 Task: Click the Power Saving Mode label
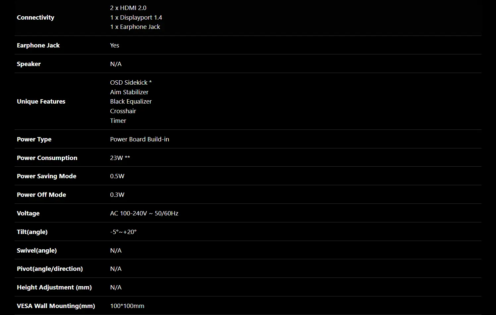point(46,176)
